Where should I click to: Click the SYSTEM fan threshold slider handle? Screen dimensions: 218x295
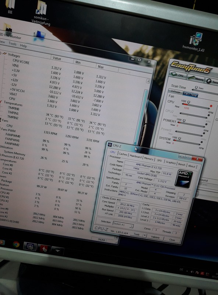tap(180, 138)
